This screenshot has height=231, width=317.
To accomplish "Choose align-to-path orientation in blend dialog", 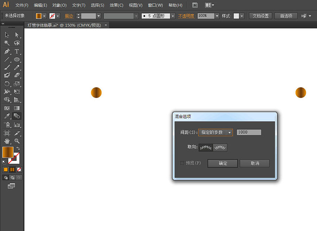I will [220, 148].
